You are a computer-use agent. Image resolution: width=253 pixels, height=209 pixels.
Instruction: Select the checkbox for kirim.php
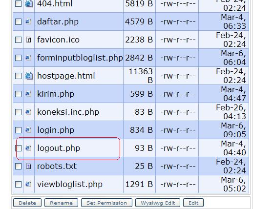[18, 94]
